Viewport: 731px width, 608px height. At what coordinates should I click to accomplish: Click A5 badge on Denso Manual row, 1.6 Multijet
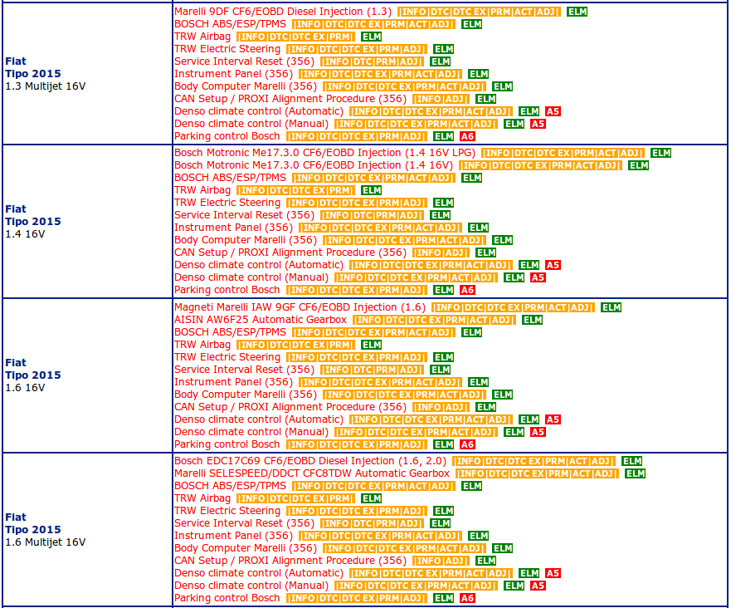[538, 586]
